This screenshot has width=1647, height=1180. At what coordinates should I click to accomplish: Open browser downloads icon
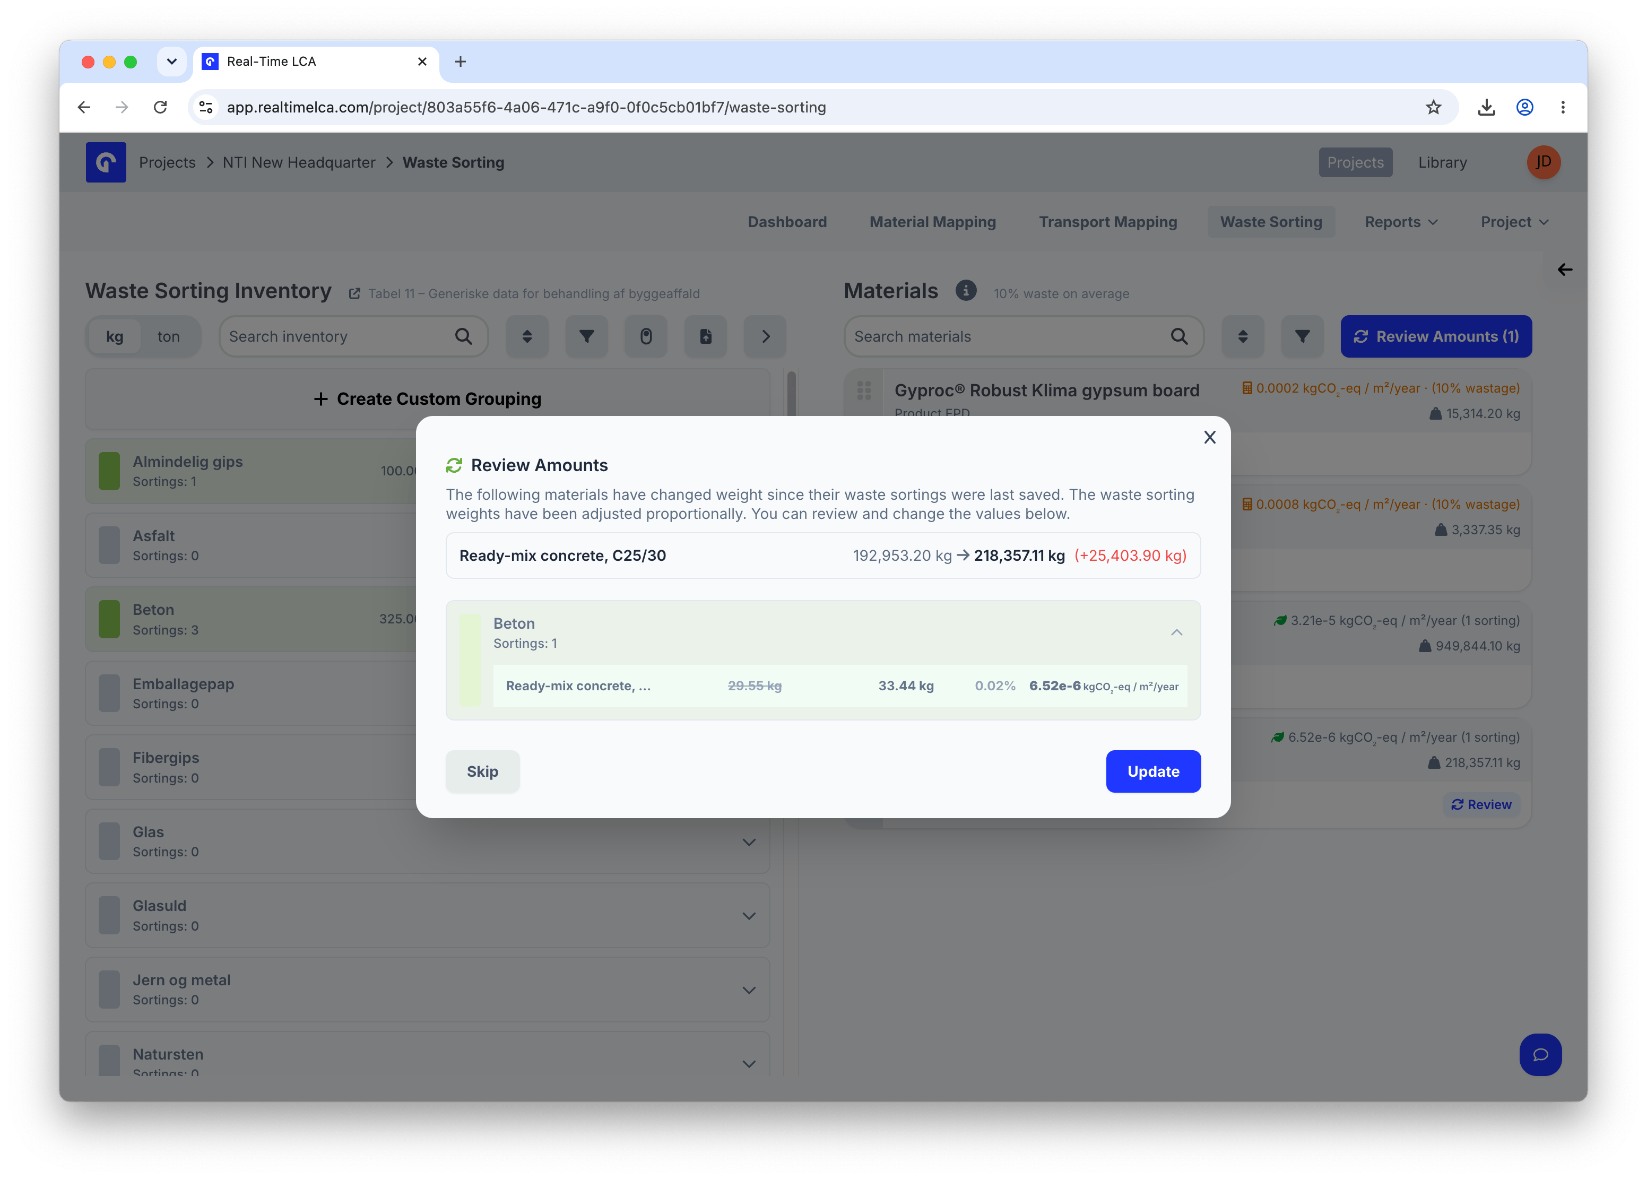[1486, 108]
